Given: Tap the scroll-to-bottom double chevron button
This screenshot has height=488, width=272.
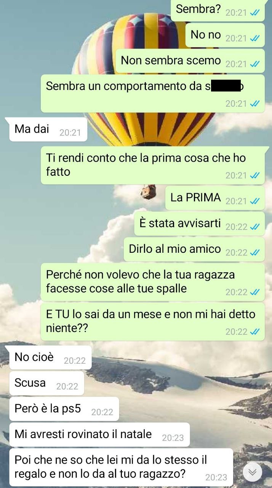Looking at the screenshot, I should coord(253,472).
